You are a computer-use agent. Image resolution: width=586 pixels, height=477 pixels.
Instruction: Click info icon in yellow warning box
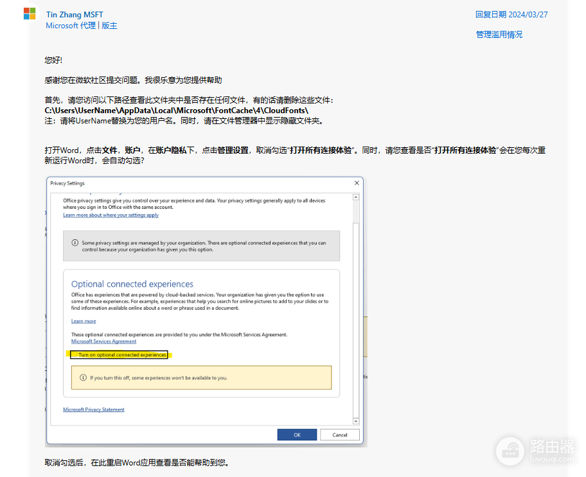tap(83, 377)
